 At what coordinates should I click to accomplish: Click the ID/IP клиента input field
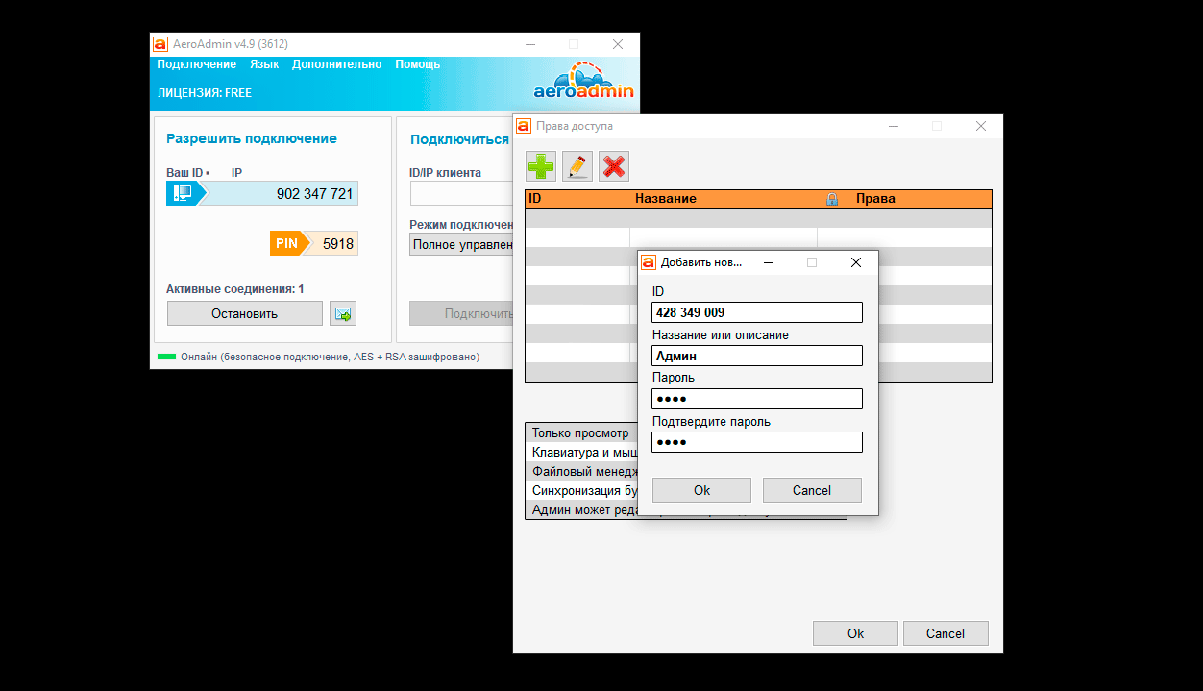point(462,193)
